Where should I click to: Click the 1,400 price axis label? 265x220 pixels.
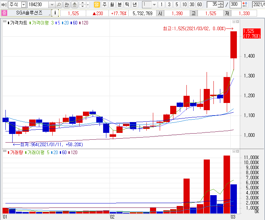249,56
